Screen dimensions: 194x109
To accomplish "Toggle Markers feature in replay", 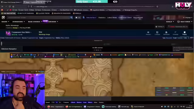I will pos(79,102).
